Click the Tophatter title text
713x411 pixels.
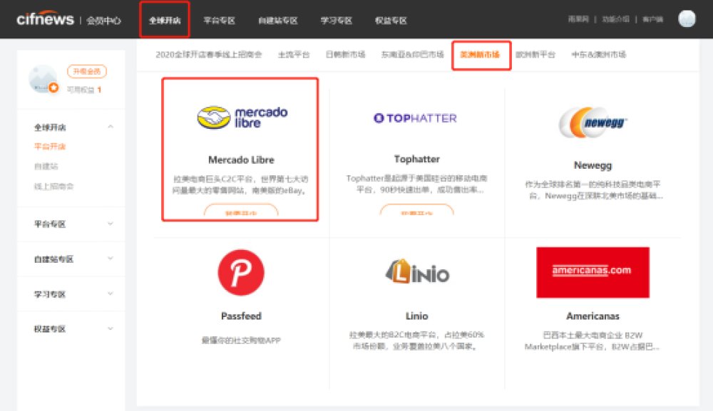pyautogui.click(x=417, y=159)
